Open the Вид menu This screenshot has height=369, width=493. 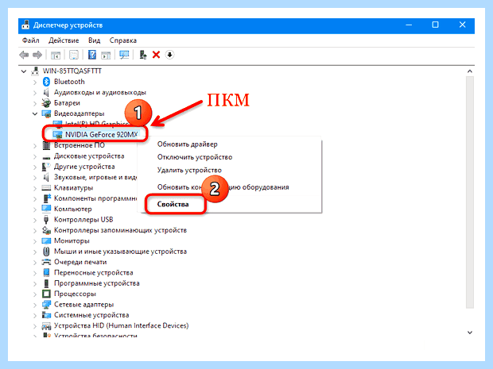[x=95, y=40]
